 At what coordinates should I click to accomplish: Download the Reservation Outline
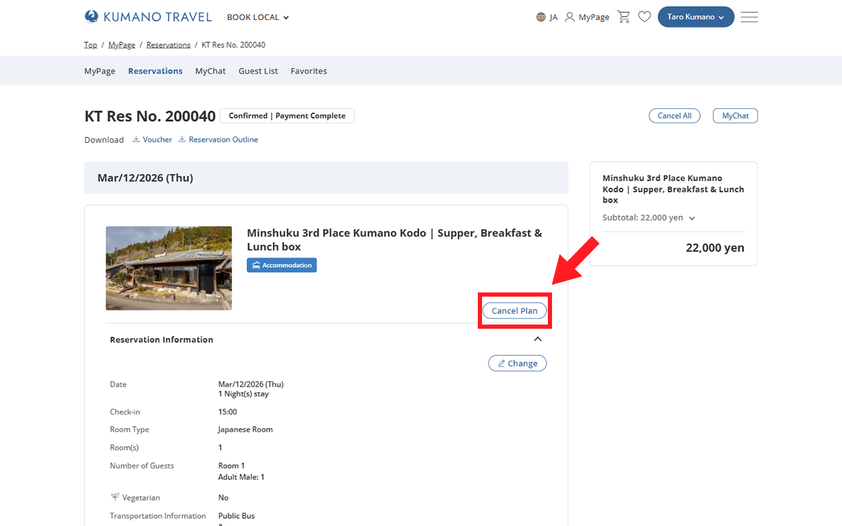coord(218,139)
